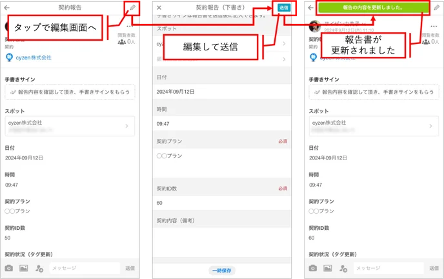
Task: Open photo gallery icon in left message bar
Action: [23, 268]
